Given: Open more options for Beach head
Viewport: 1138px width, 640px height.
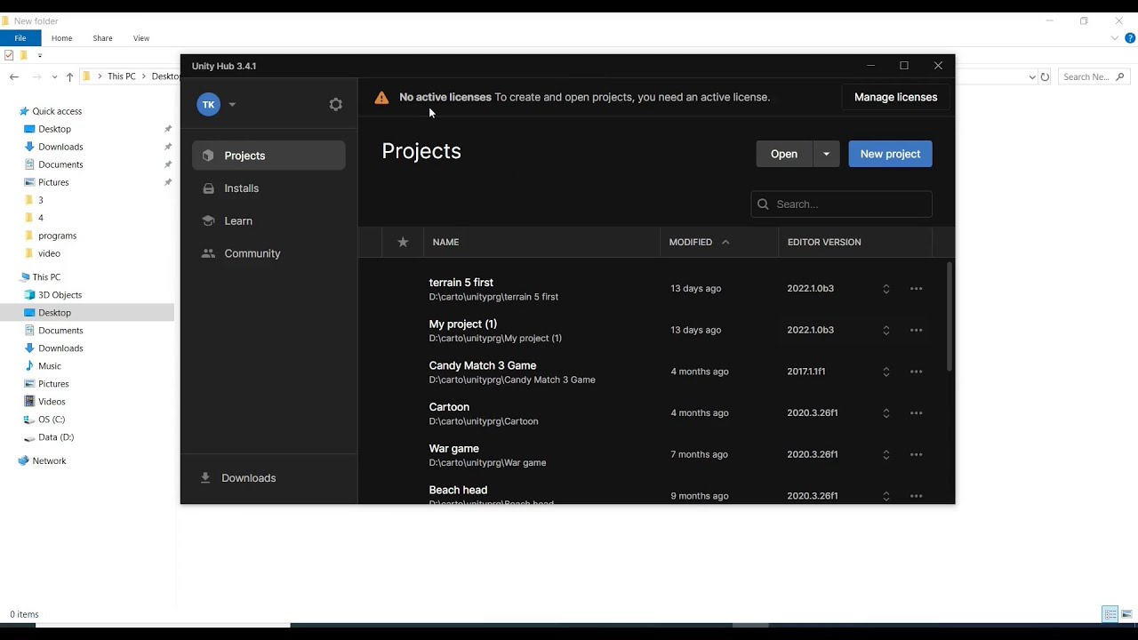Looking at the screenshot, I should 916,496.
